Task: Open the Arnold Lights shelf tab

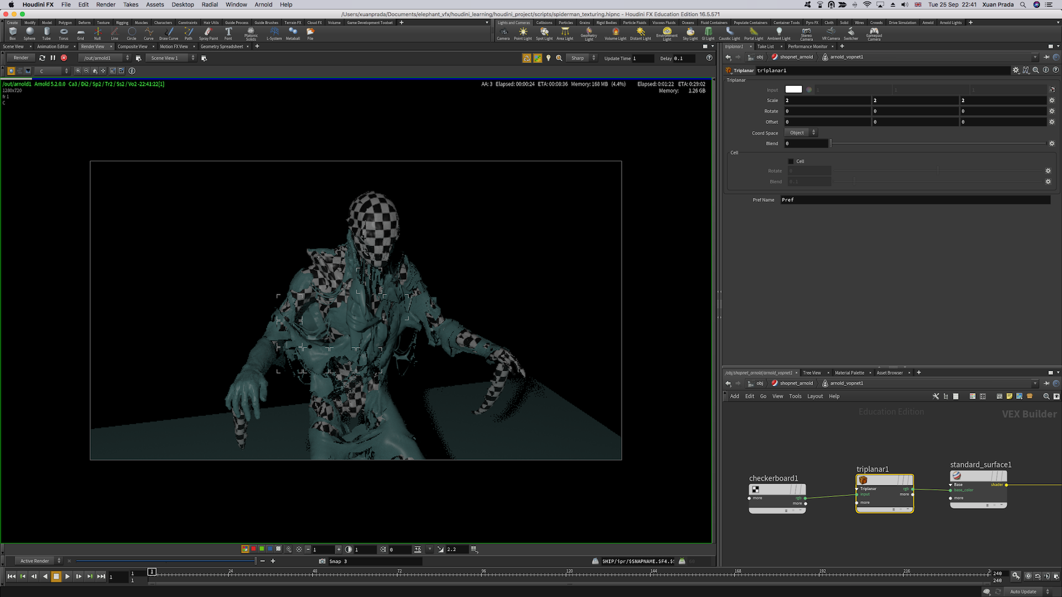Action: click(950, 23)
